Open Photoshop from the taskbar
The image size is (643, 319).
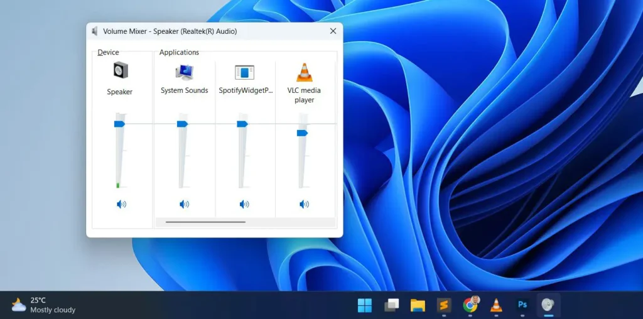pyautogui.click(x=522, y=305)
